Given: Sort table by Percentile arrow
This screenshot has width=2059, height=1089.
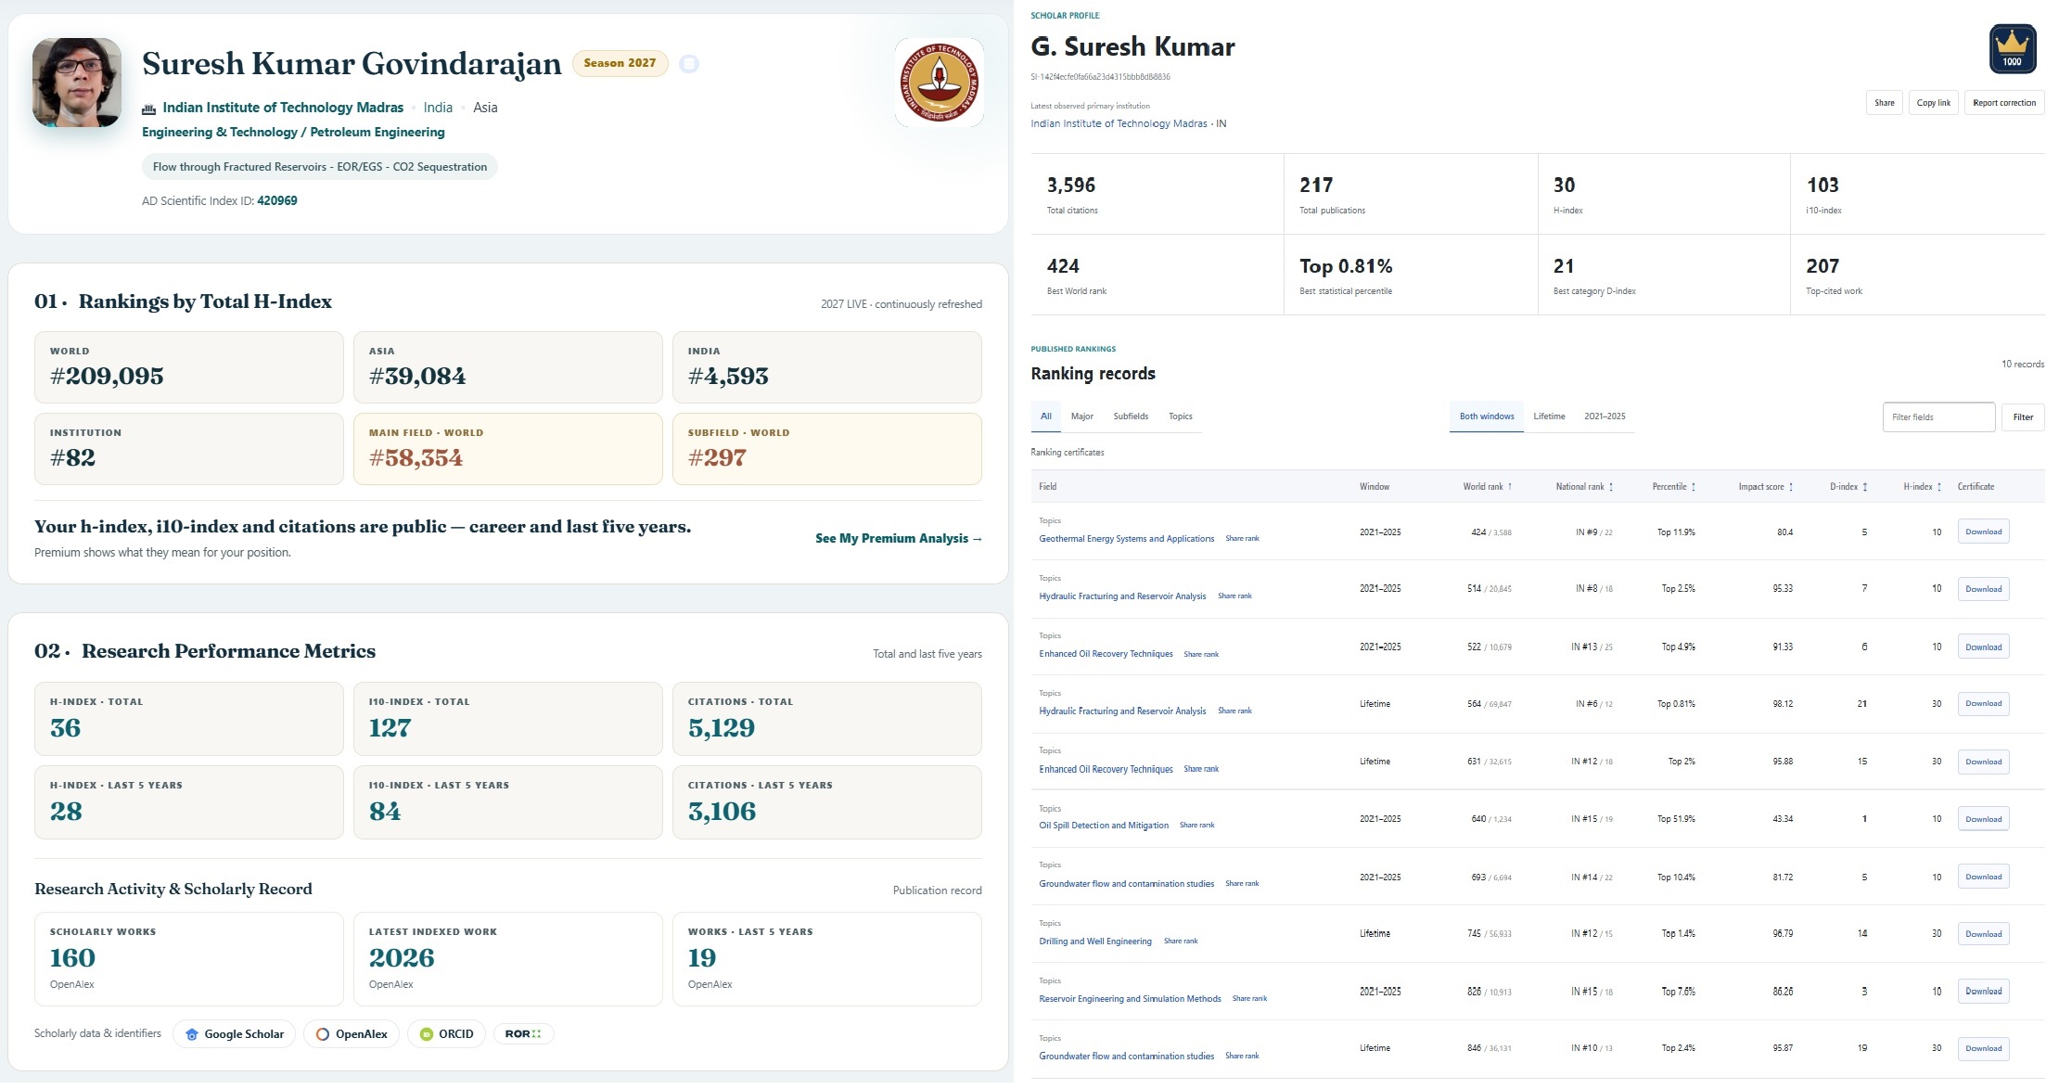Looking at the screenshot, I should (1694, 486).
